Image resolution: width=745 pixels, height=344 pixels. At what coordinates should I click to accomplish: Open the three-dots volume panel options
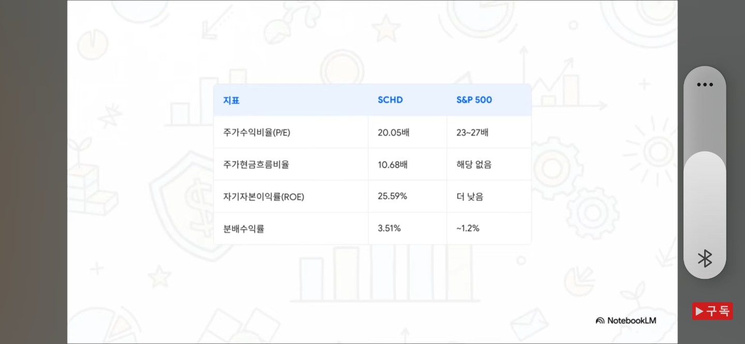(x=705, y=85)
